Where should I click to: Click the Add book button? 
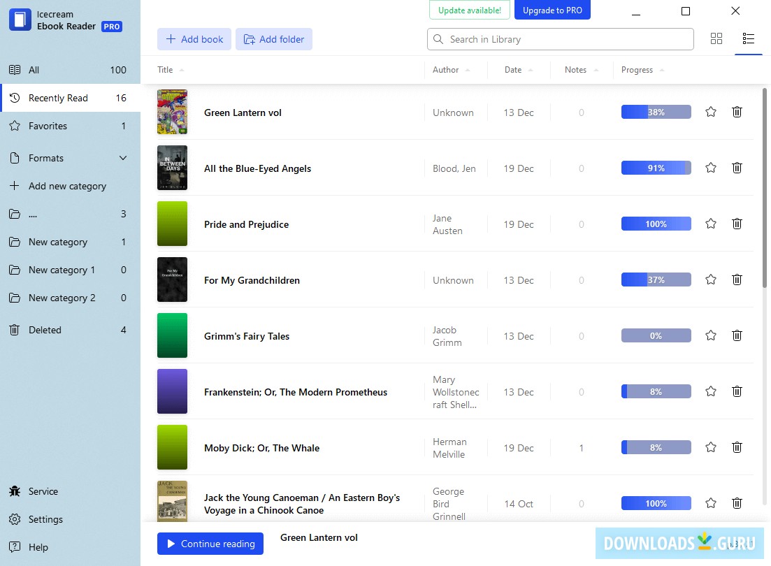[194, 39]
